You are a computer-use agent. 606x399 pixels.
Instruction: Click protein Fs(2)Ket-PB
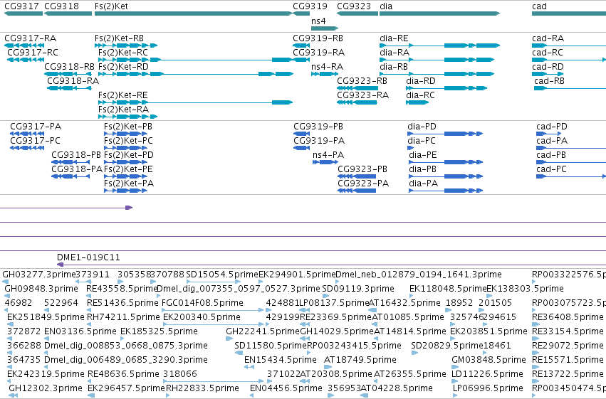coord(128,127)
